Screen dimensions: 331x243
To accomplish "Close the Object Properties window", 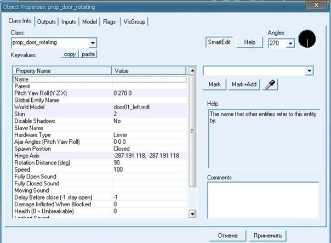I will (x=316, y=5).
